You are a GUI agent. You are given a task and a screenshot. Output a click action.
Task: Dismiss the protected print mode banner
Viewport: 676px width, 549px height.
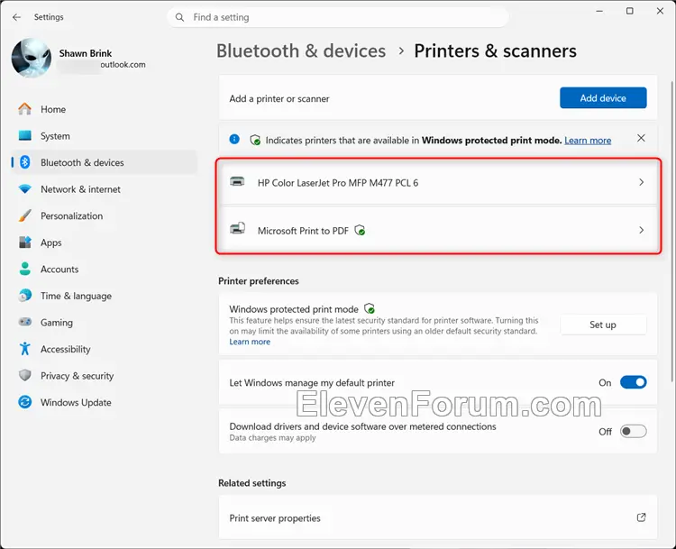pos(641,138)
